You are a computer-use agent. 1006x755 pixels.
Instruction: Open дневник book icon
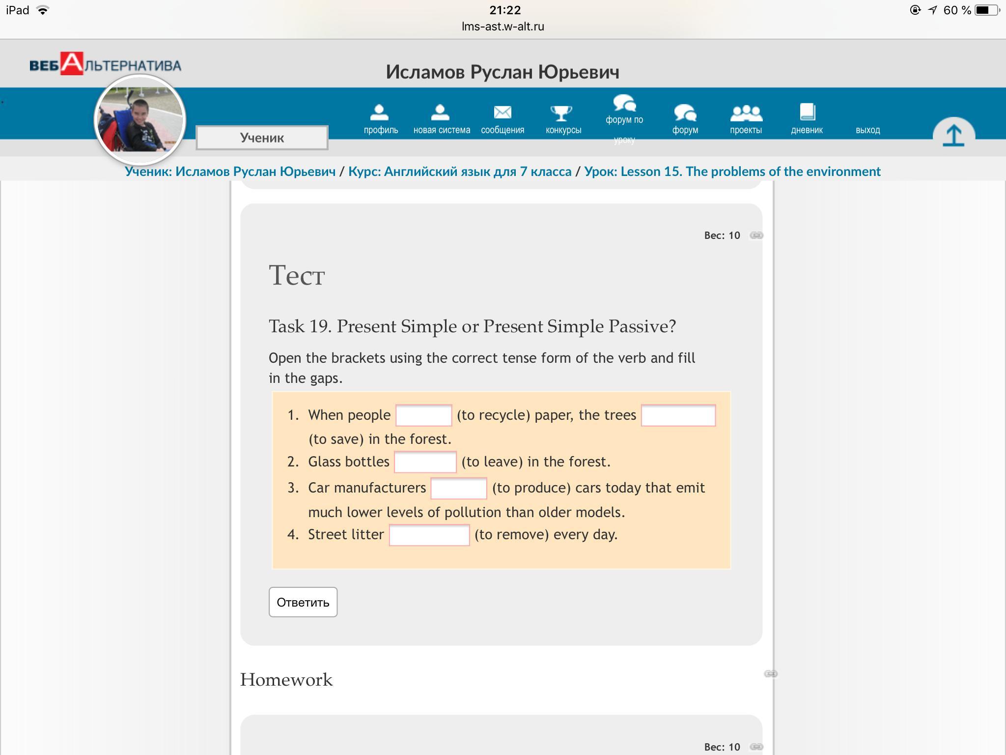click(x=807, y=112)
